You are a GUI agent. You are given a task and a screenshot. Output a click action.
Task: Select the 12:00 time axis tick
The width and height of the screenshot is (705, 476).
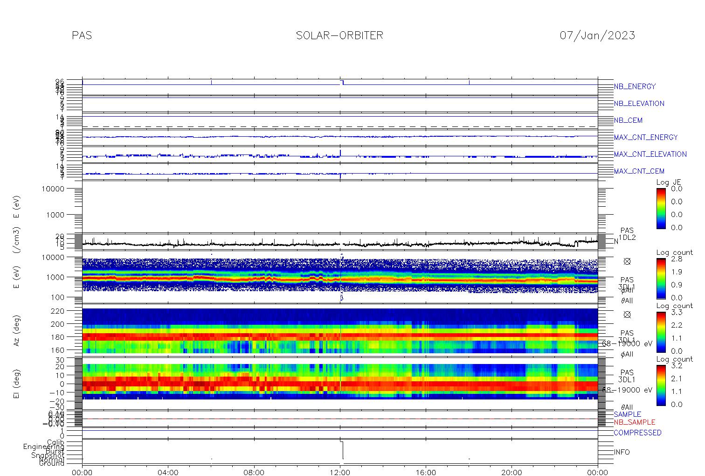[340, 472]
